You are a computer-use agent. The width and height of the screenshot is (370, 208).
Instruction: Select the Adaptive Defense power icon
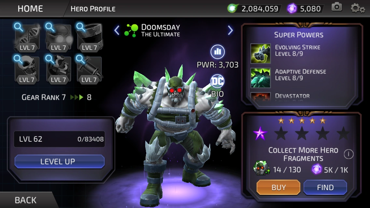[261, 78]
